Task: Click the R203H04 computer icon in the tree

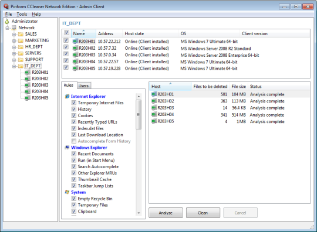Action: [28, 91]
